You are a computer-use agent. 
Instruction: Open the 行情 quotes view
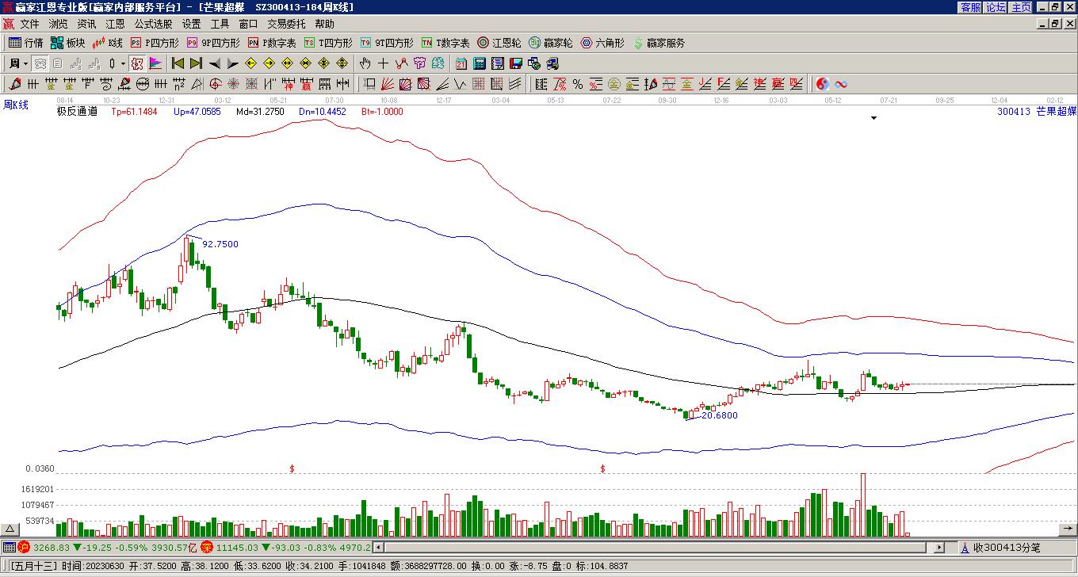(x=25, y=43)
